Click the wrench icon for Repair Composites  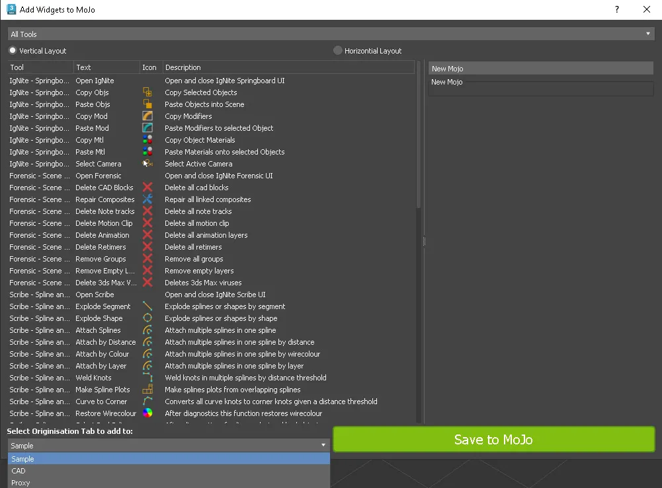[x=147, y=199]
